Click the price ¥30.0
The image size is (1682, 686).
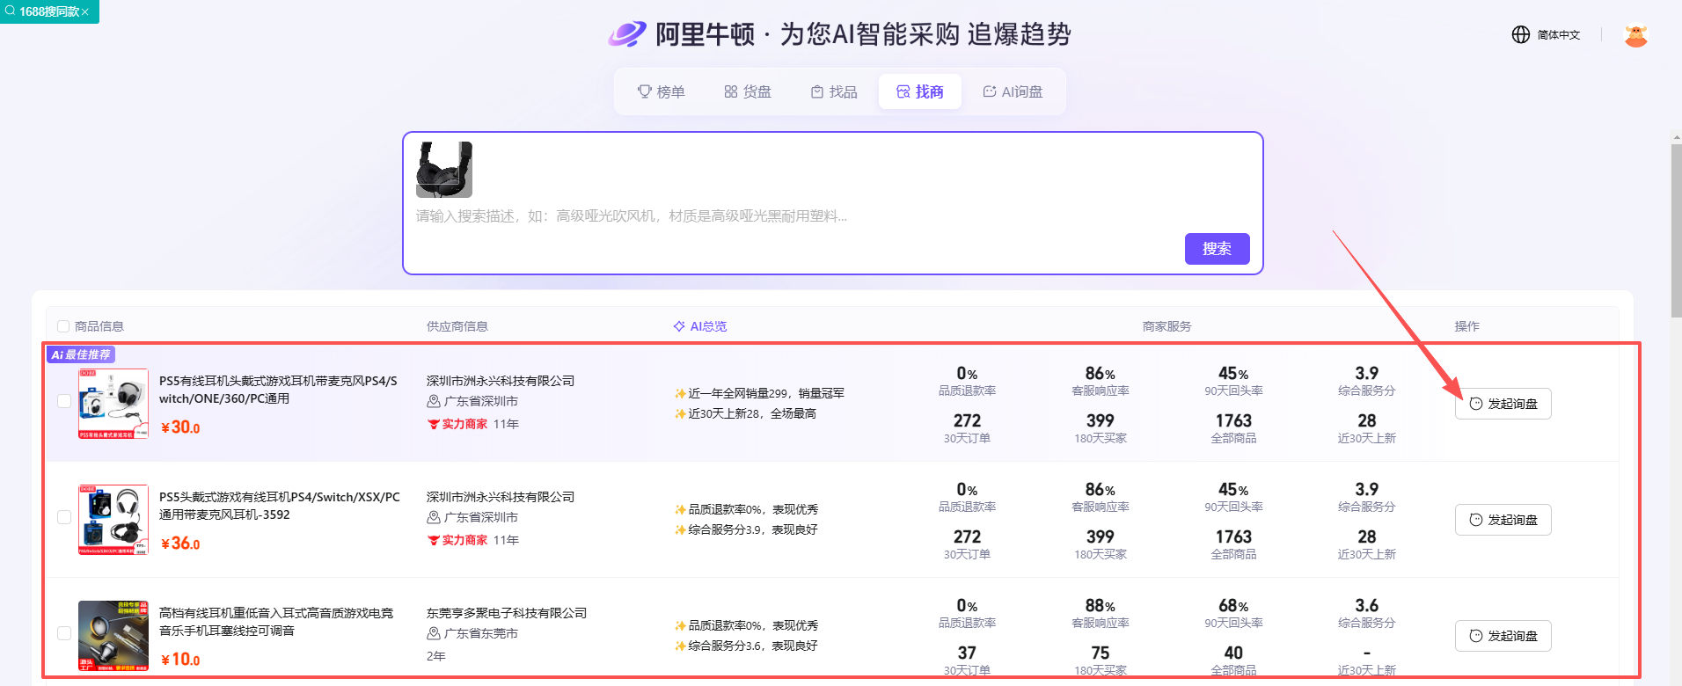point(180,427)
